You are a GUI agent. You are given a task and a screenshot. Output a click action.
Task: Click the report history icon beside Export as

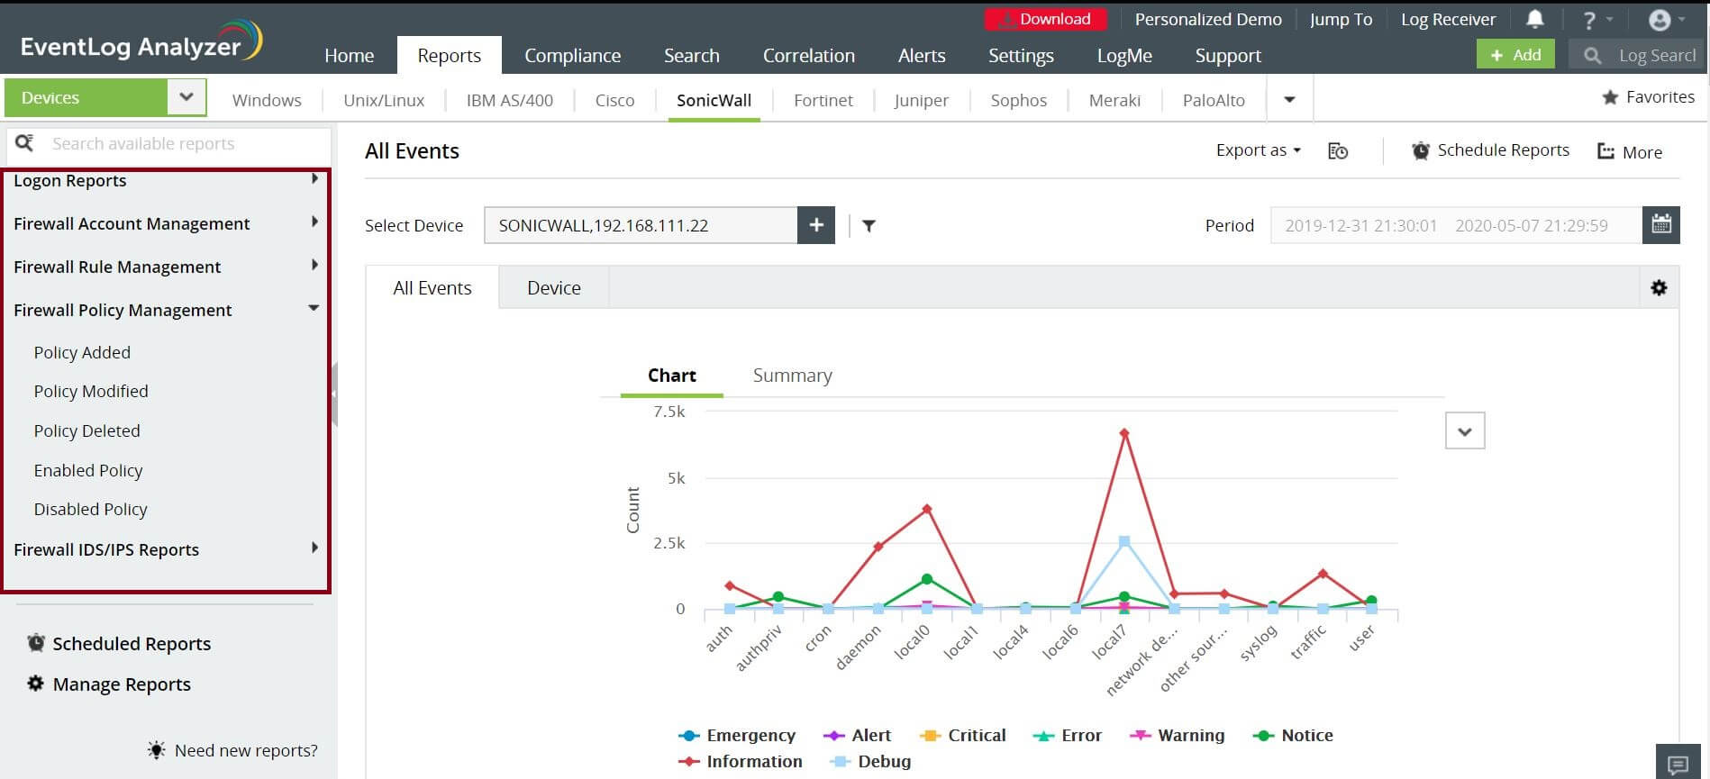(1338, 151)
